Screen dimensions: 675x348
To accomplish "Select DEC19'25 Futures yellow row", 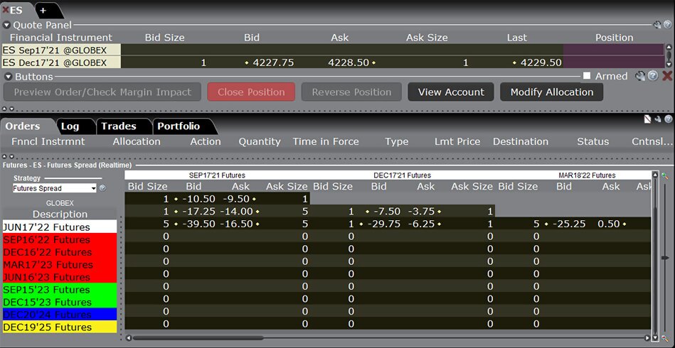I will click(x=60, y=327).
